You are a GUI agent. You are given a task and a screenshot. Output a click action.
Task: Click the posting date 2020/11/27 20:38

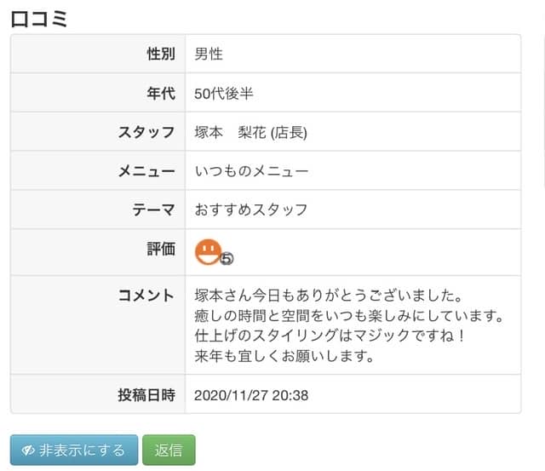click(x=251, y=395)
